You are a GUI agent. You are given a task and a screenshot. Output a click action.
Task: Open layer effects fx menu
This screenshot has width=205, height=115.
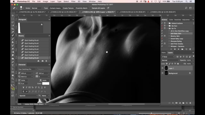[x=173, y=103]
